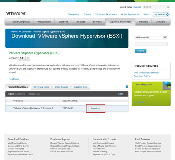This screenshot has height=160, width=175.
Task: Click the PRODUCT column header
Action: click(18, 101)
